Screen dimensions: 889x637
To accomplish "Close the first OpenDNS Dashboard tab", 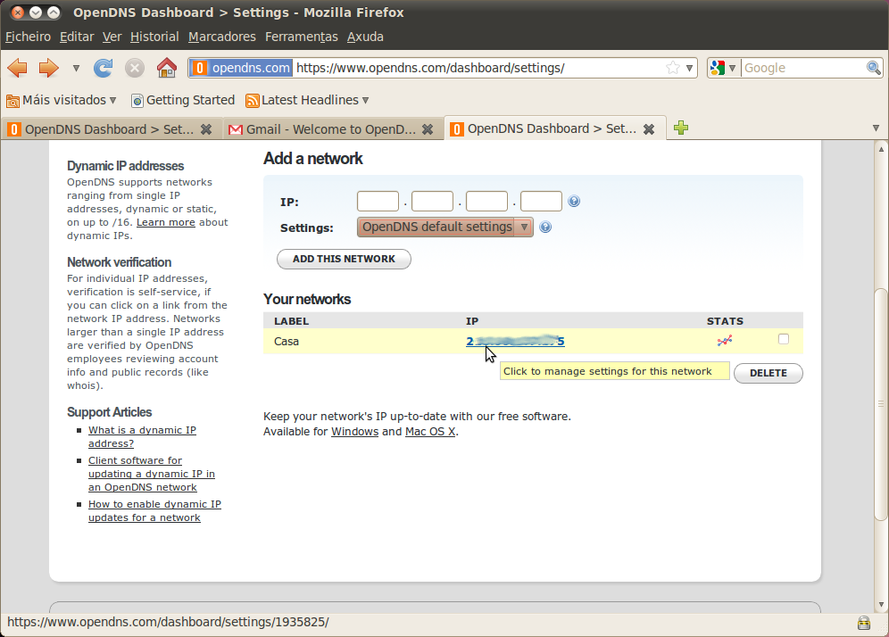I will 206,129.
